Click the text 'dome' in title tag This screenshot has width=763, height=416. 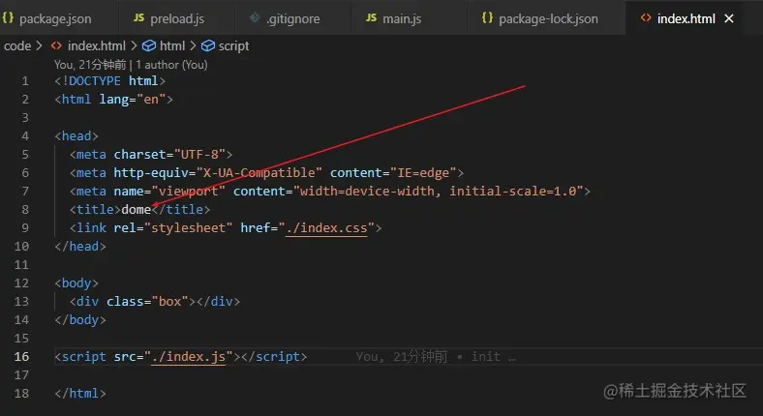(x=137, y=210)
